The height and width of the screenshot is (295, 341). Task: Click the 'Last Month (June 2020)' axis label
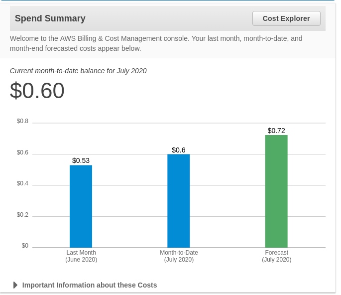[81, 256]
